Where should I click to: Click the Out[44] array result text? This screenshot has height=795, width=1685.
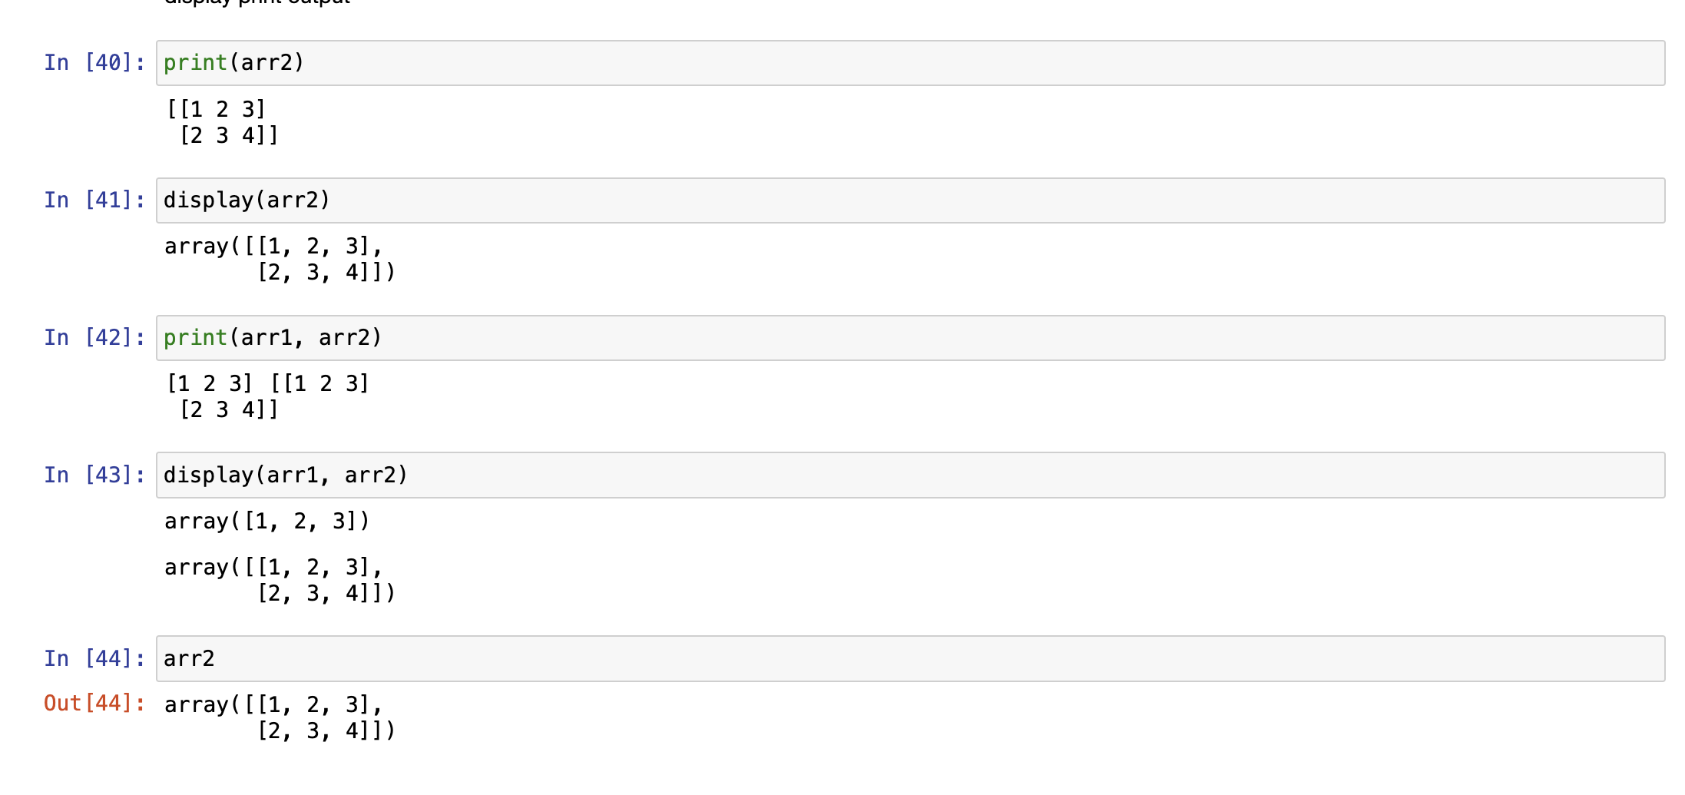tap(280, 717)
